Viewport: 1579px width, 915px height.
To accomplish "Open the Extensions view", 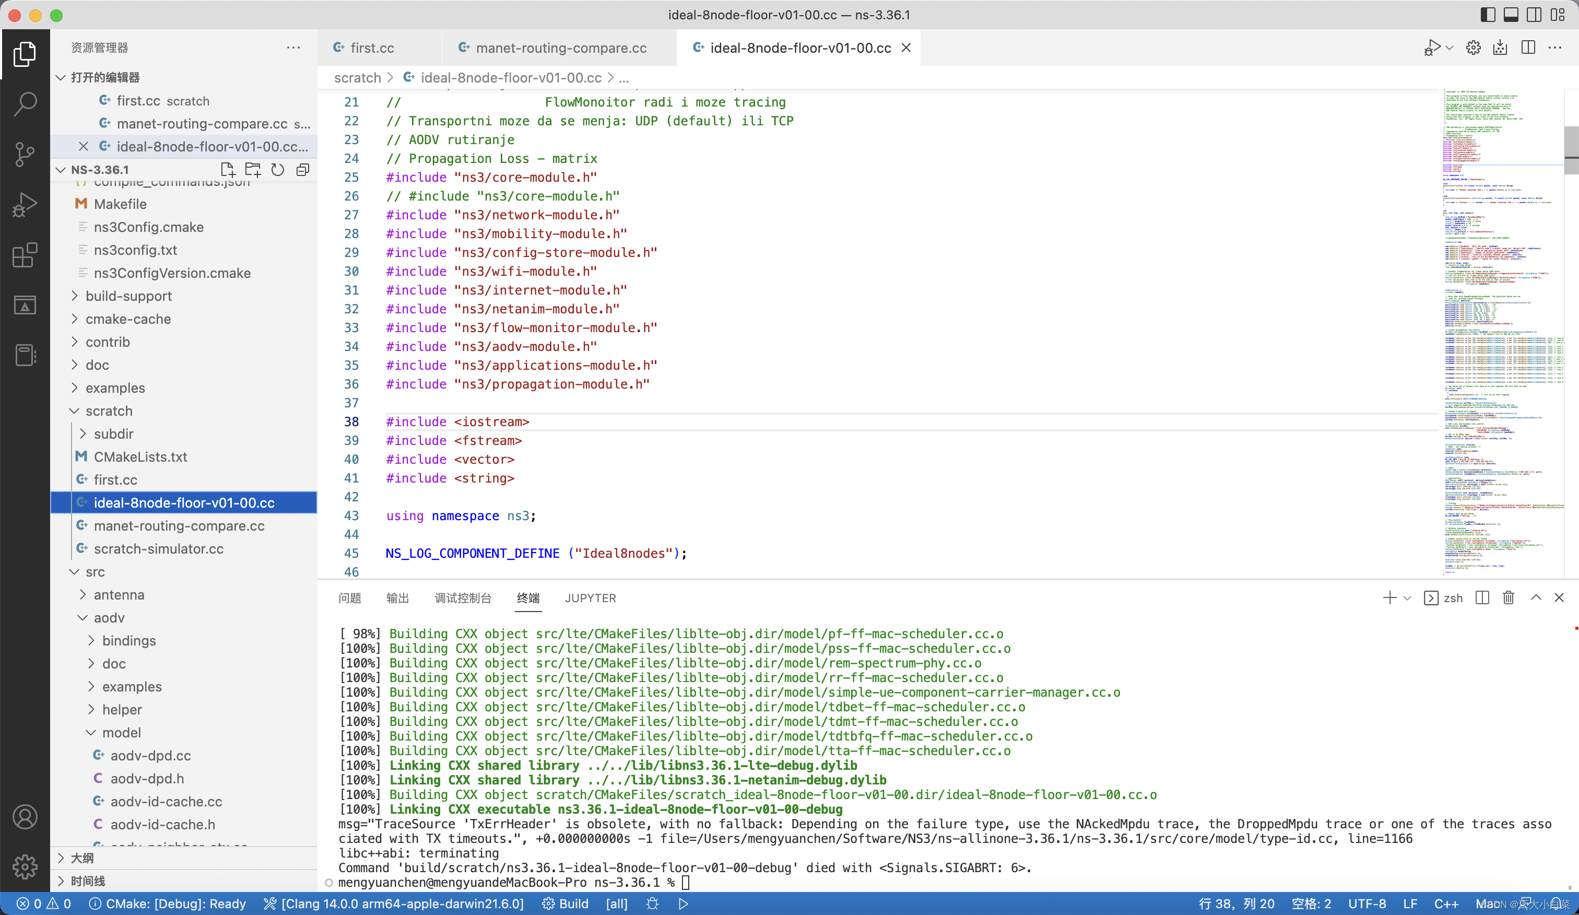I will [25, 255].
